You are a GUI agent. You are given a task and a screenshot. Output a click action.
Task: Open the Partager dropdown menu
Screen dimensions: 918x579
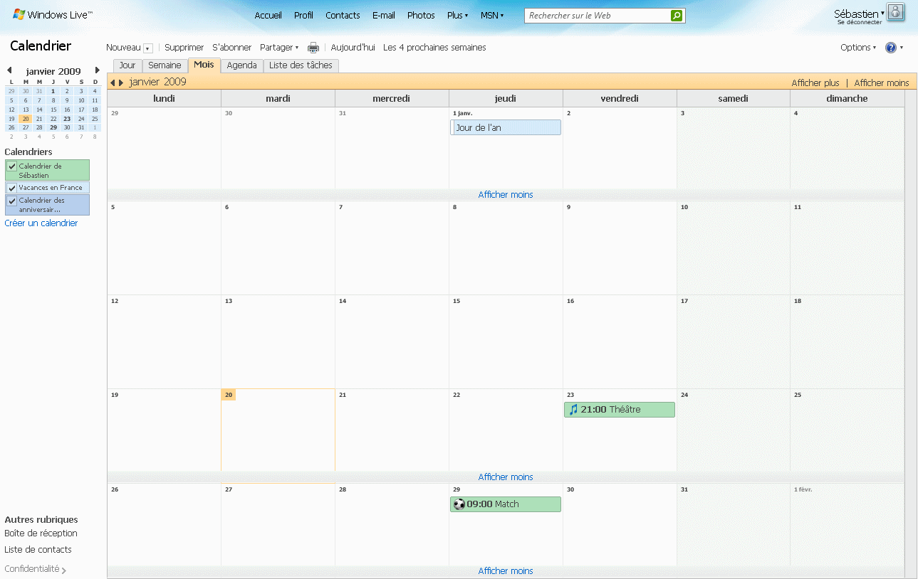[279, 48]
